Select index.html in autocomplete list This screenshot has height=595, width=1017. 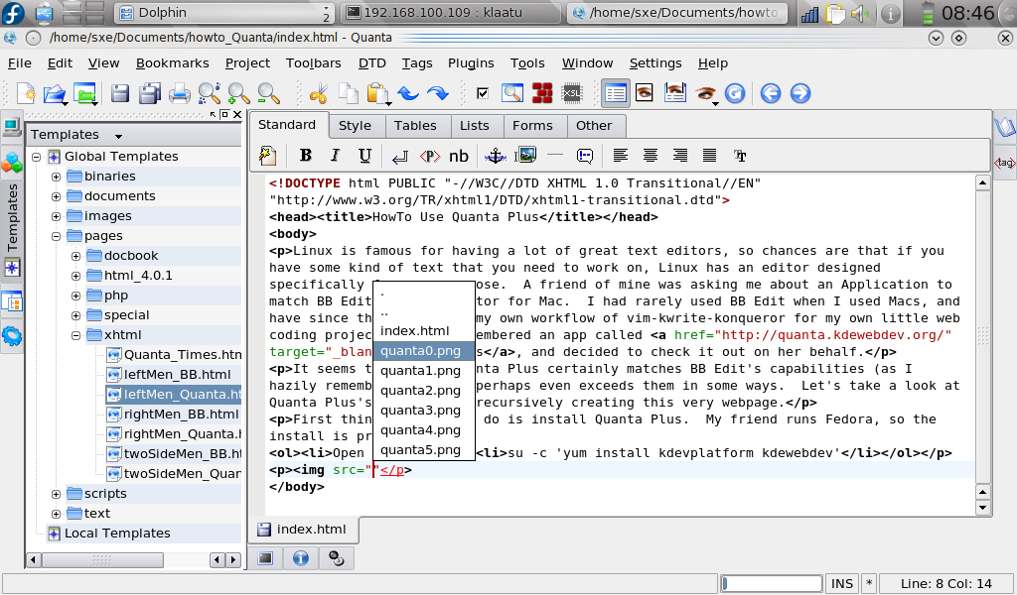point(423,331)
